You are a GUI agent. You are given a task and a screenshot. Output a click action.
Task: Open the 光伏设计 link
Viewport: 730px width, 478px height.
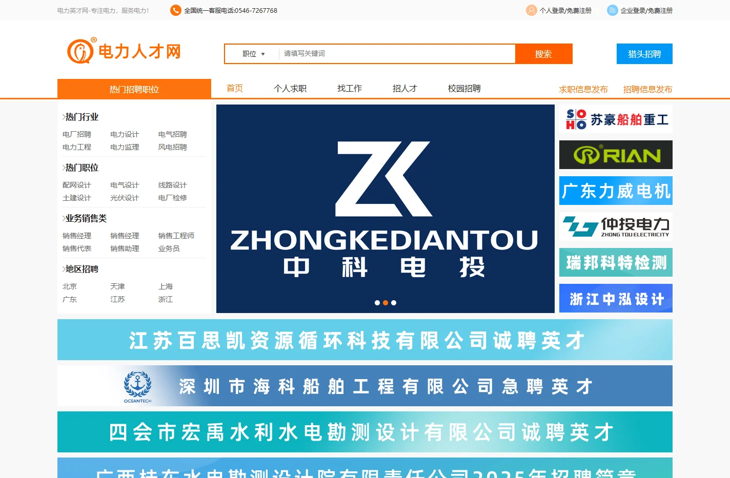(125, 198)
